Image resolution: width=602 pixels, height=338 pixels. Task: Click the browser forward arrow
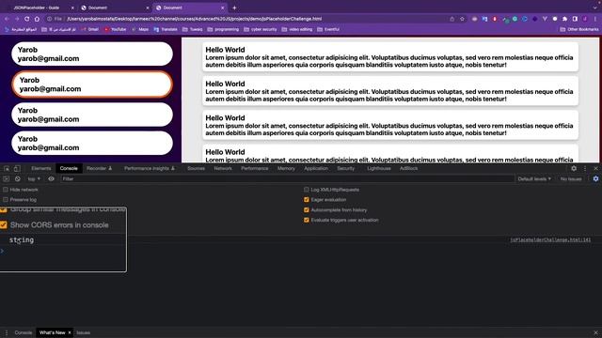17,19
